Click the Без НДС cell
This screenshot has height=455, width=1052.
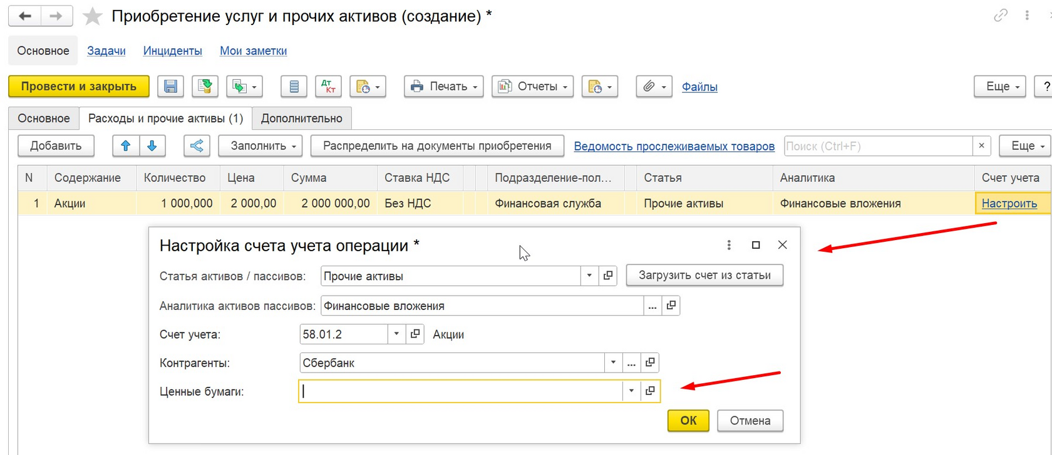(420, 203)
